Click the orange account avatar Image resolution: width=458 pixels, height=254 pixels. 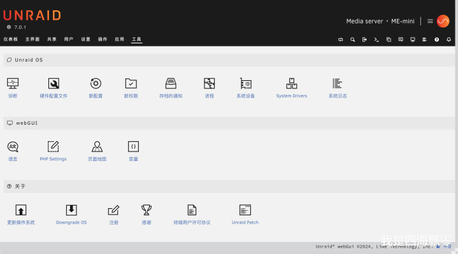443,21
